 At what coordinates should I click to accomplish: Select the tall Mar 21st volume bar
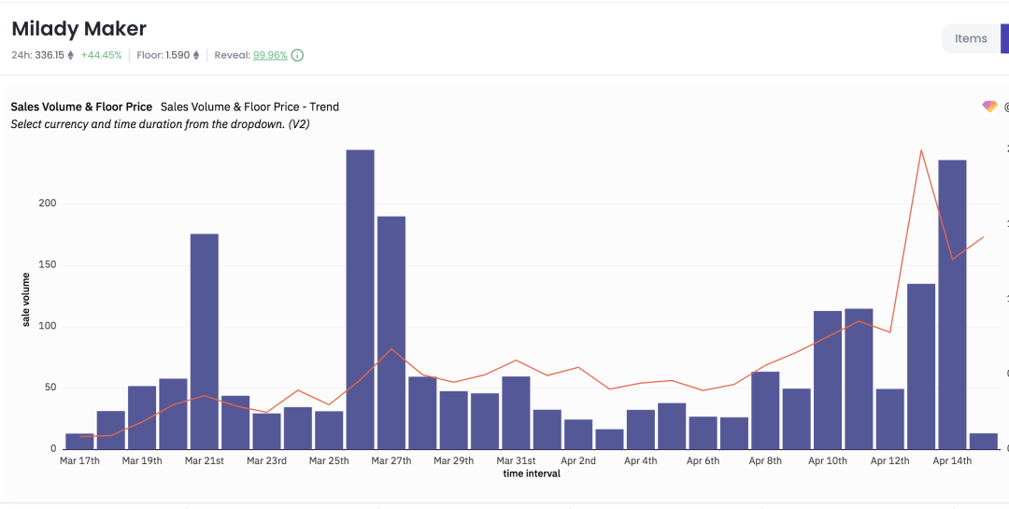pyautogui.click(x=205, y=342)
